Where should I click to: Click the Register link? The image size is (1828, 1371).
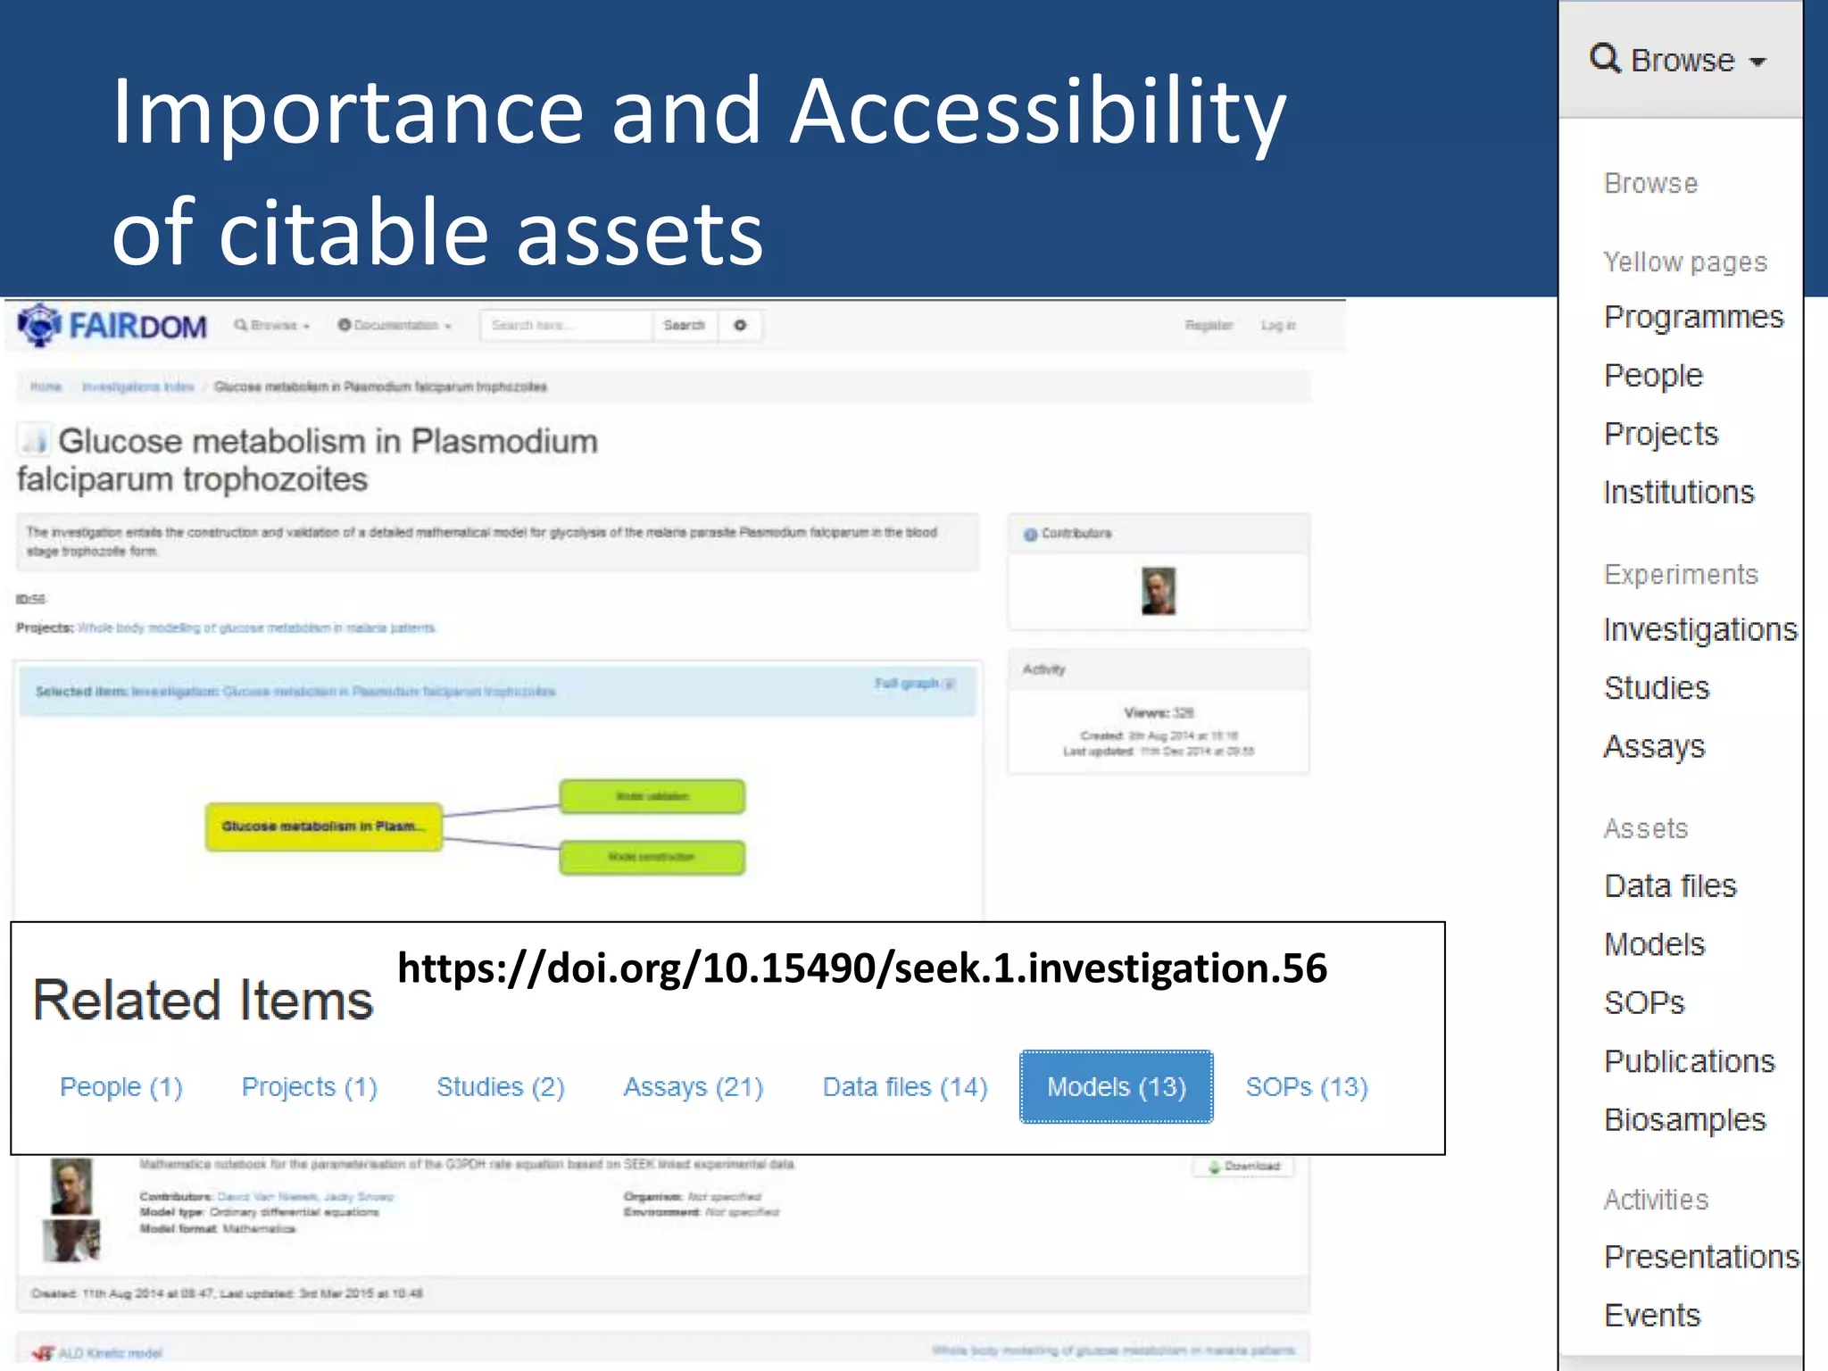click(x=1209, y=325)
